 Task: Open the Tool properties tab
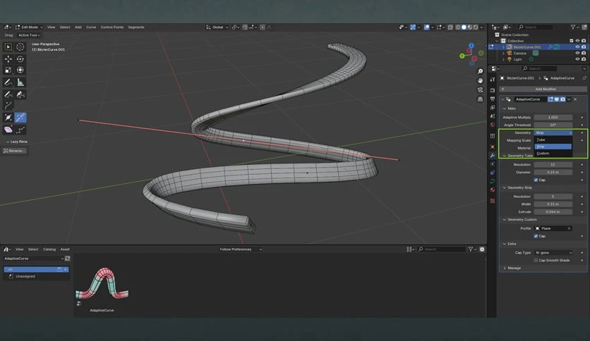coord(493,79)
